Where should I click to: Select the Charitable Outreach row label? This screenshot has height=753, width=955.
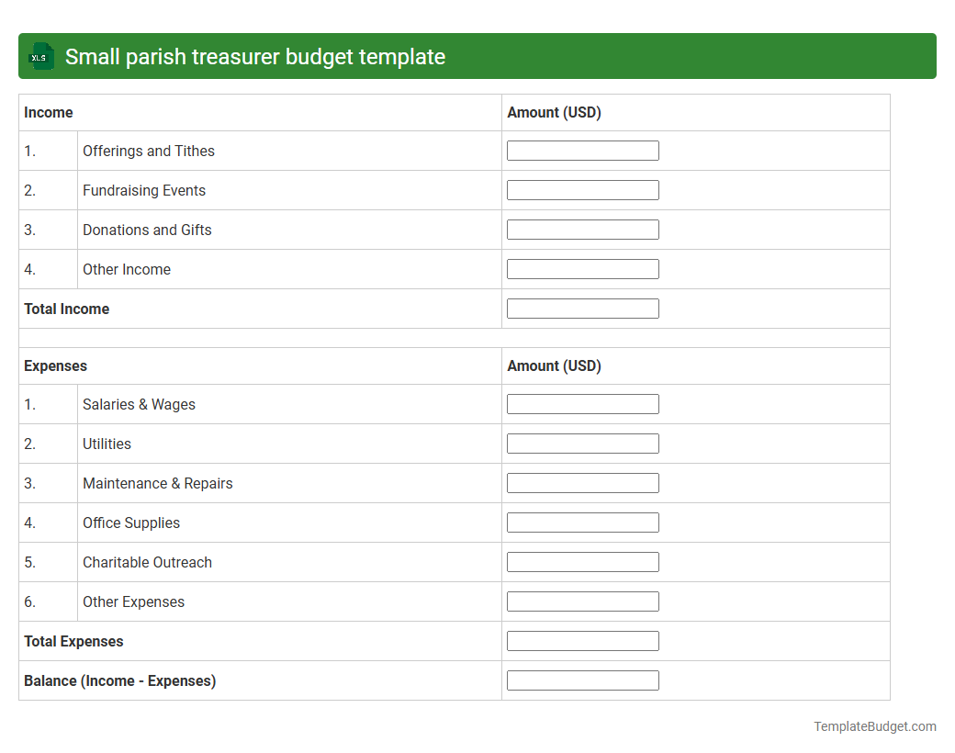pyautogui.click(x=147, y=562)
